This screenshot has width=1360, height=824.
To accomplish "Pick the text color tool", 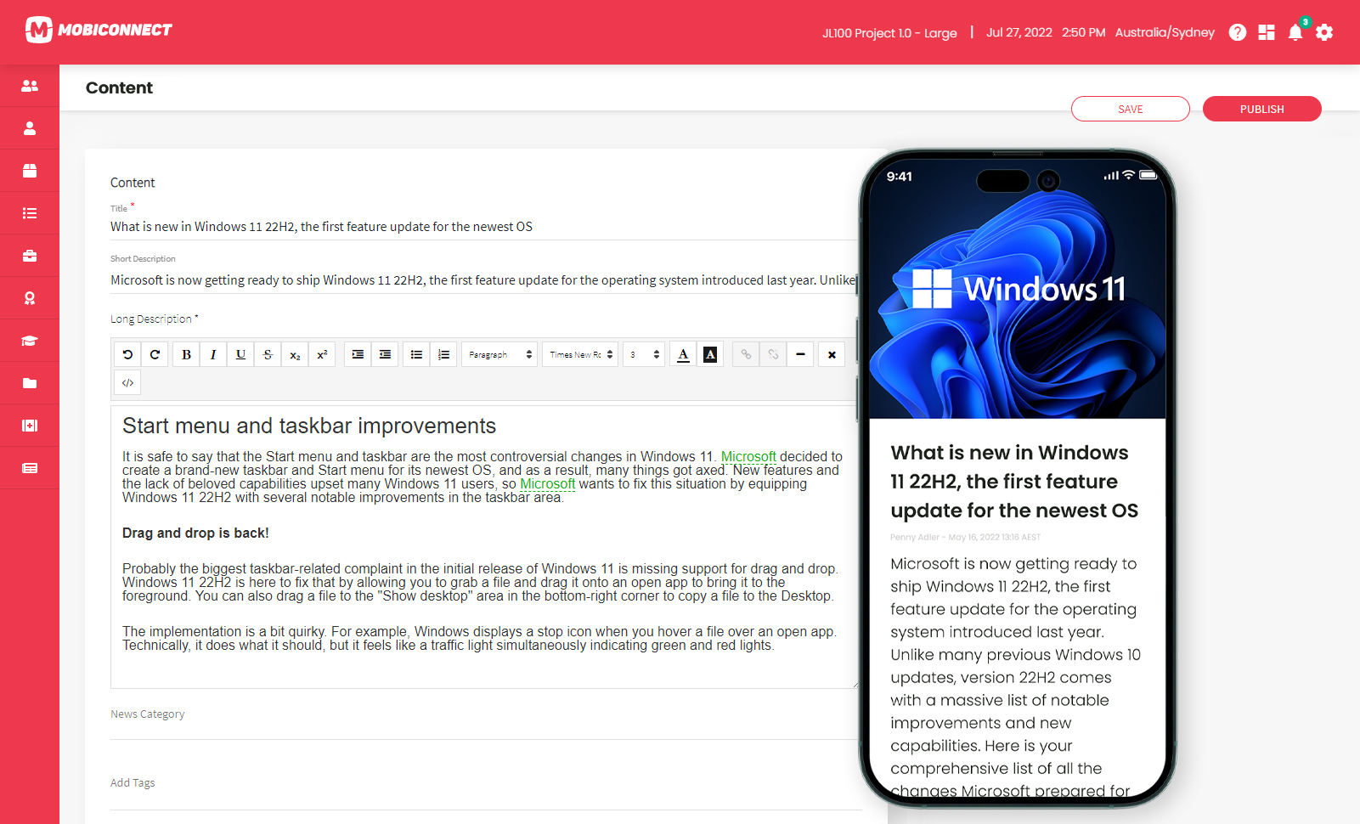I will pos(683,355).
